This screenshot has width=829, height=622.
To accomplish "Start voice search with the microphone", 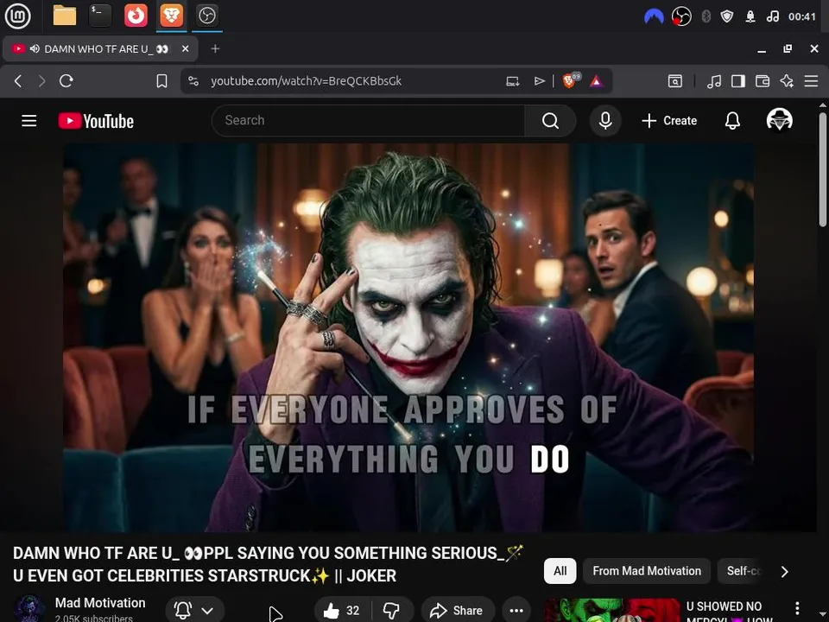I will point(605,121).
